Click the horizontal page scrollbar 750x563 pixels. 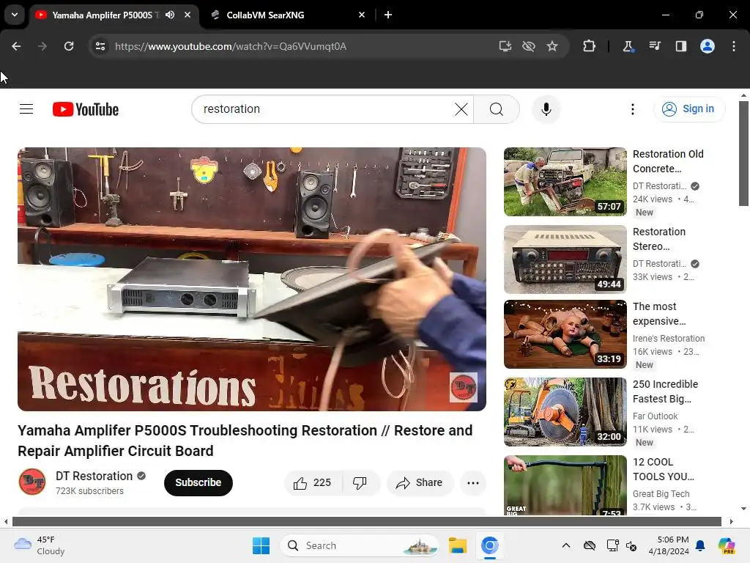pyautogui.click(x=367, y=521)
